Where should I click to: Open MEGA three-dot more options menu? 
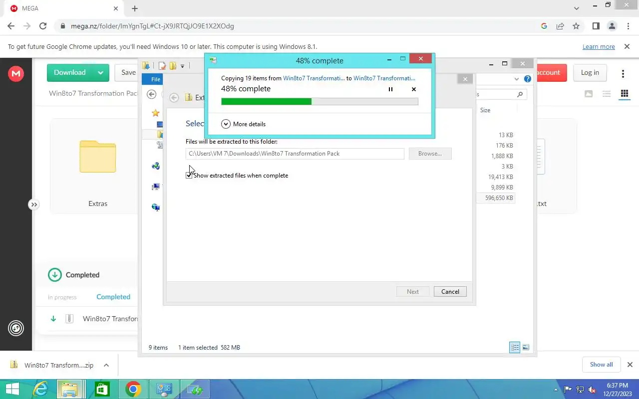click(x=623, y=74)
